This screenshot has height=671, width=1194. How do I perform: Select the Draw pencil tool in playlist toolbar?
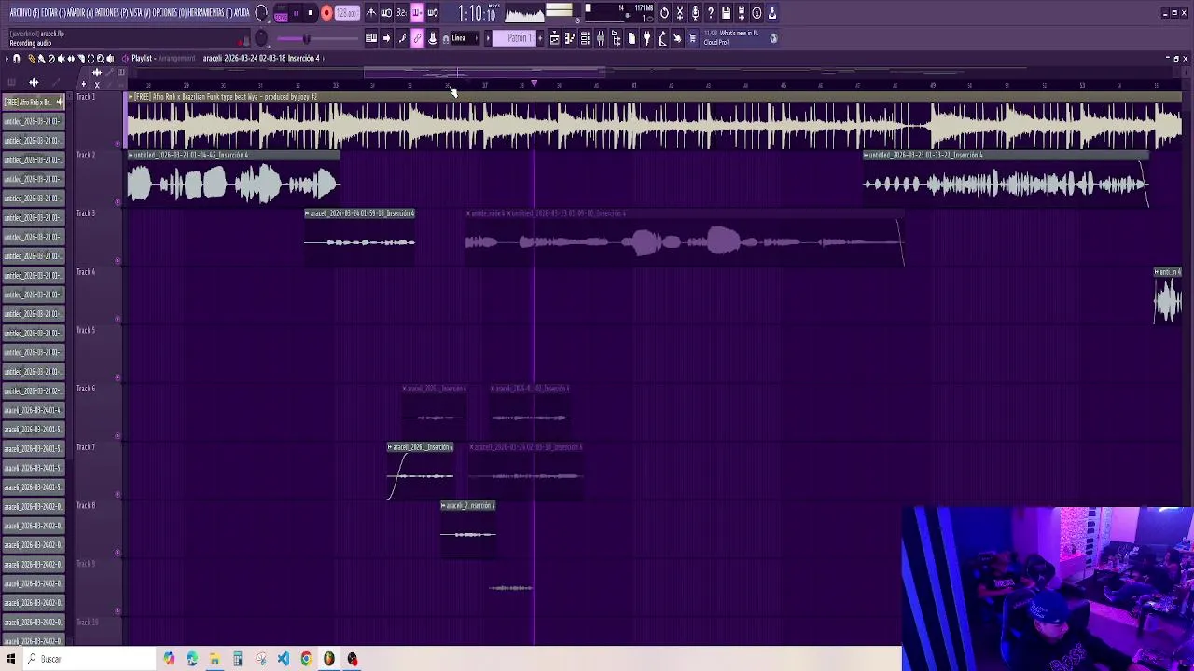coord(31,58)
